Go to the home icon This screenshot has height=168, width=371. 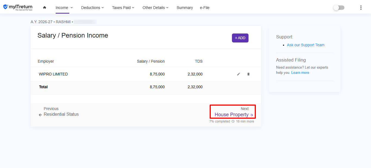[x=45, y=8]
